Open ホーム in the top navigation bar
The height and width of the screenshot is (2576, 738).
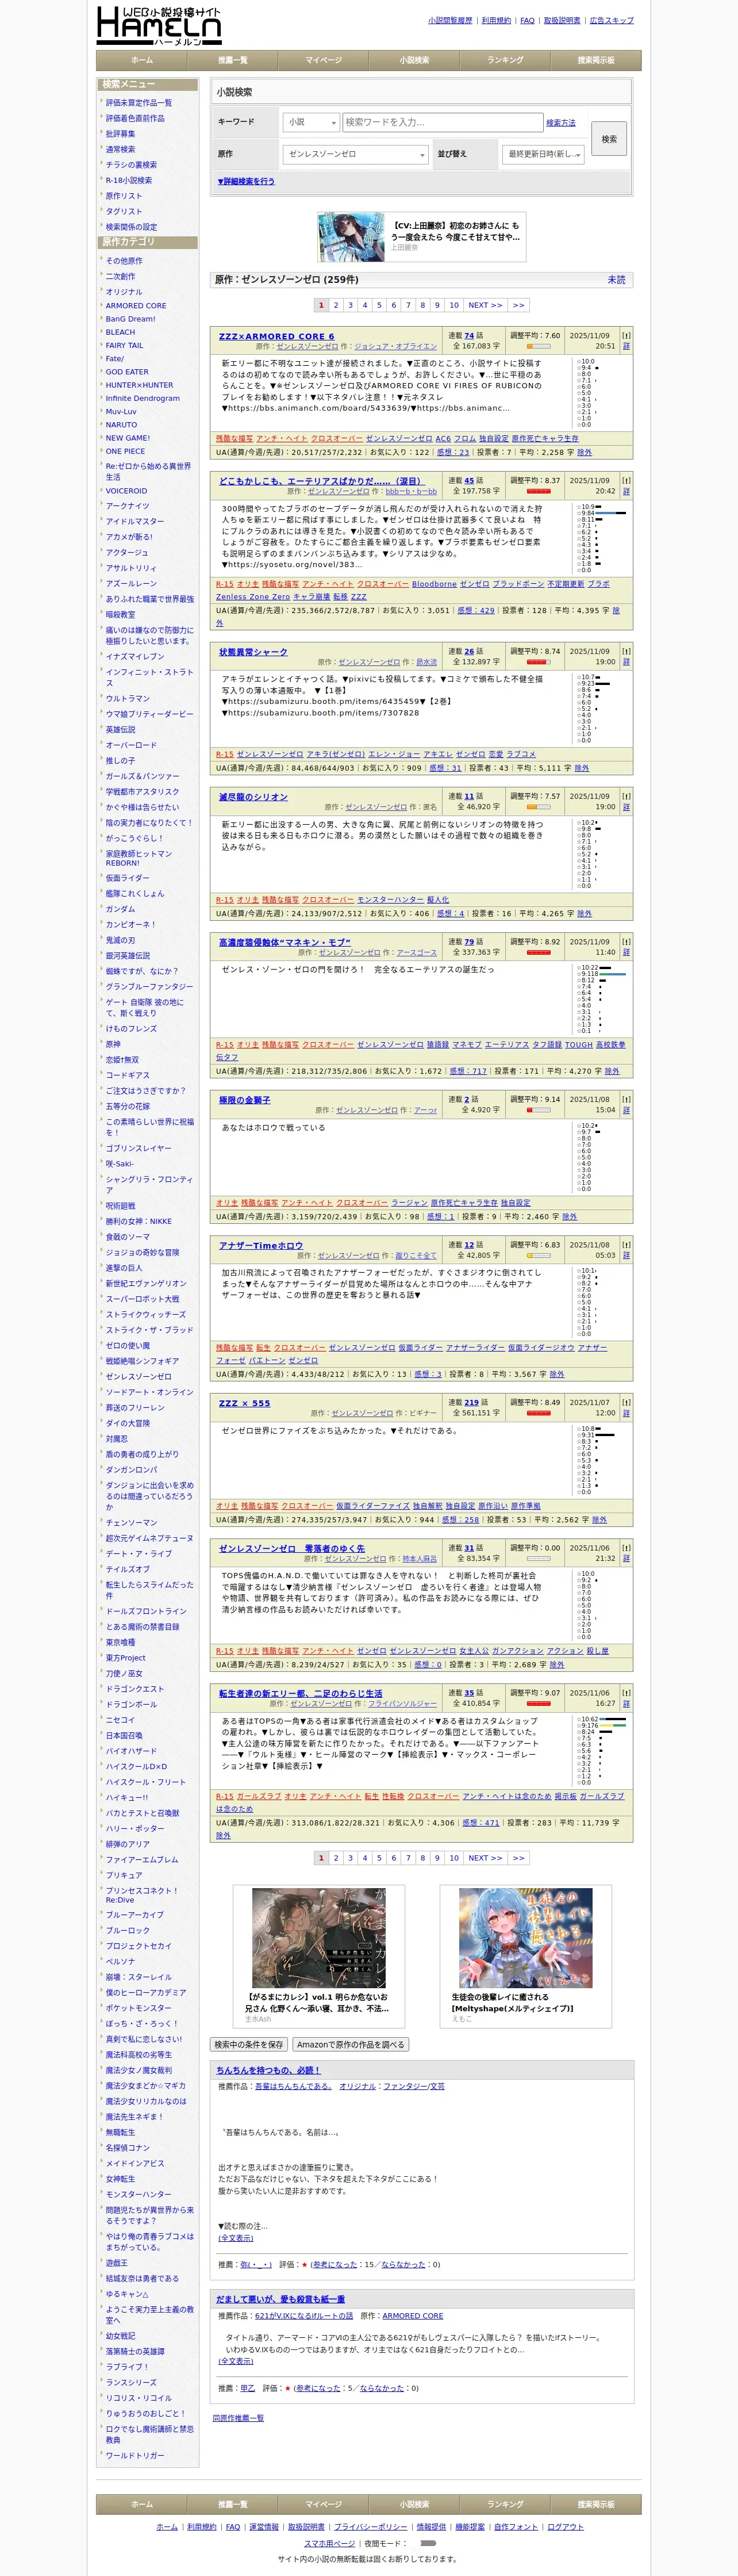(142, 60)
